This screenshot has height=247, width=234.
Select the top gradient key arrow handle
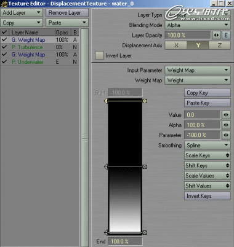coord(106,101)
